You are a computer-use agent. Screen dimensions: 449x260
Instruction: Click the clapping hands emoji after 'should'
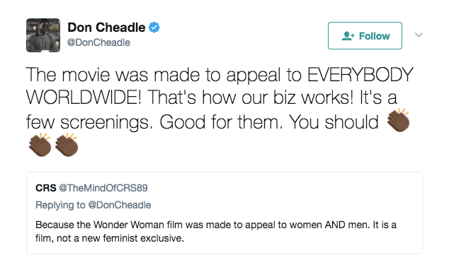pyautogui.click(x=398, y=120)
